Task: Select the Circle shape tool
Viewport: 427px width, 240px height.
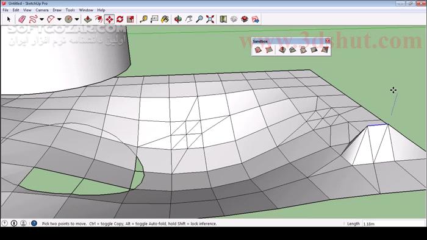Action: (x=68, y=19)
